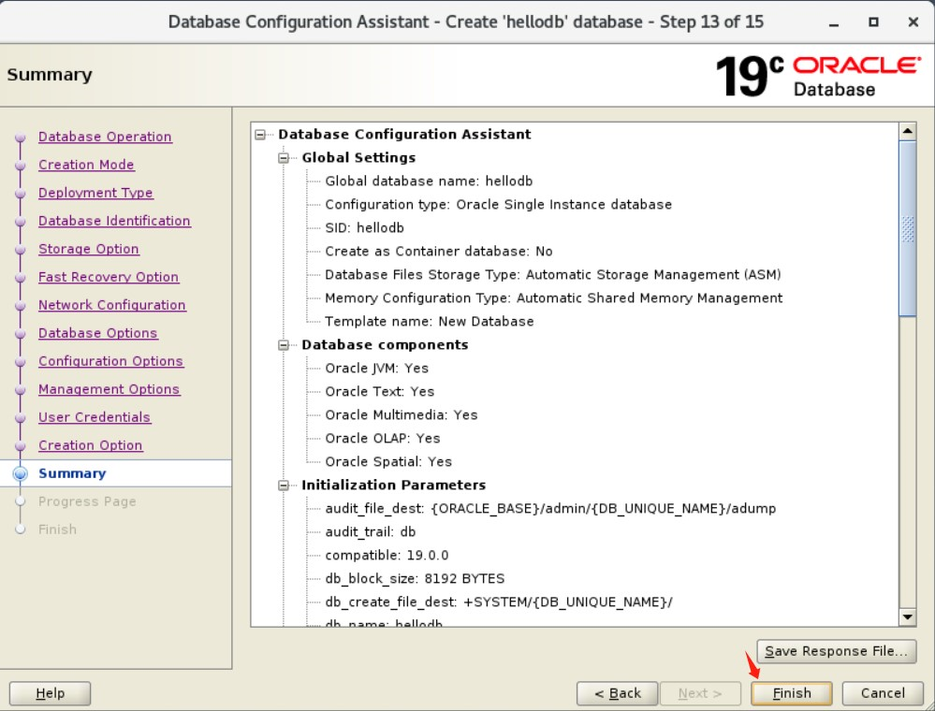Open the Storage Option step
The height and width of the screenshot is (711, 935).
tap(89, 249)
